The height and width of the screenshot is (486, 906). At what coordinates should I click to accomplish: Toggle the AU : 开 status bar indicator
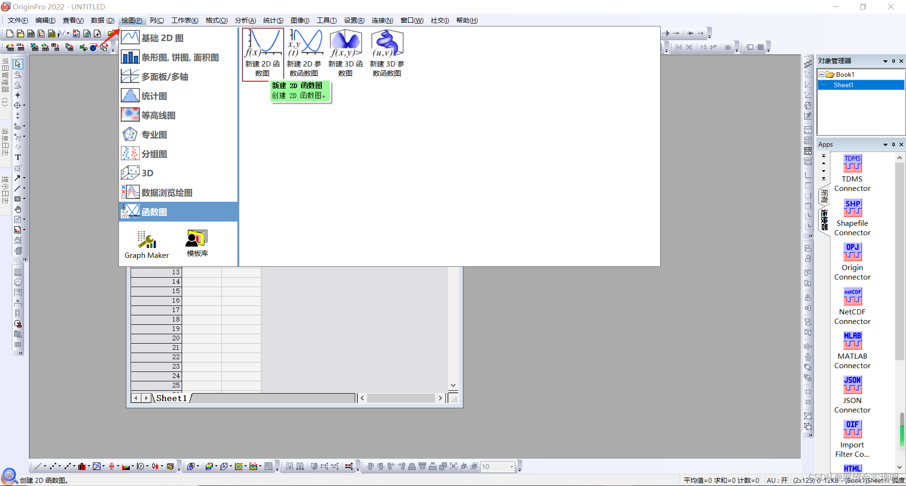(x=777, y=480)
